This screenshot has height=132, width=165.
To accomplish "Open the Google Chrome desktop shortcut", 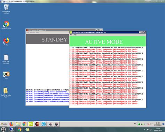I will pos(6,25).
